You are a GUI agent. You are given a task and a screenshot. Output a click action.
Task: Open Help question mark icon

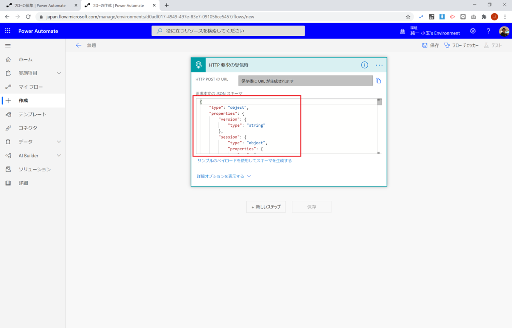[x=489, y=31]
